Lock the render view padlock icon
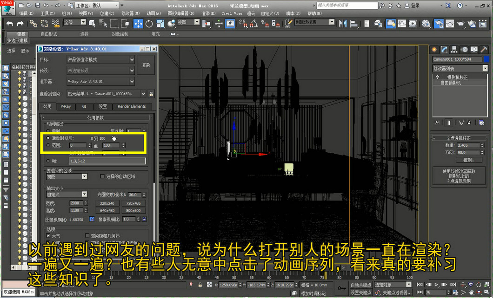 pos(151,94)
